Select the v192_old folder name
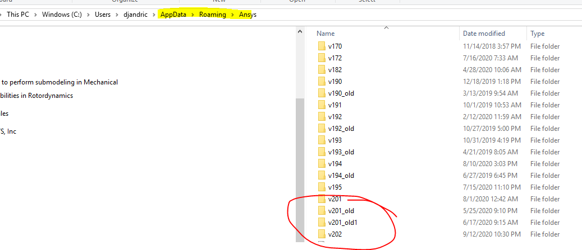 tap(341, 128)
